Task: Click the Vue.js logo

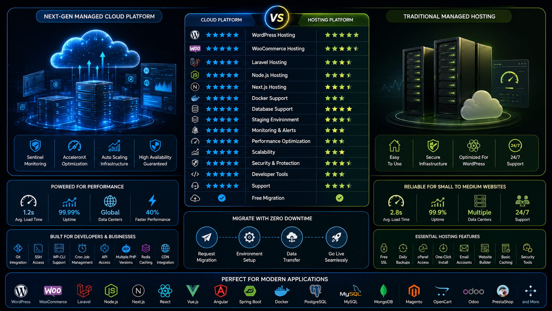Action: tap(193, 291)
